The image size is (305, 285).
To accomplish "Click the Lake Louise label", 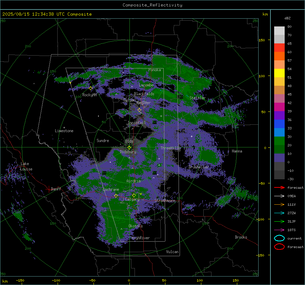I will (26, 166).
